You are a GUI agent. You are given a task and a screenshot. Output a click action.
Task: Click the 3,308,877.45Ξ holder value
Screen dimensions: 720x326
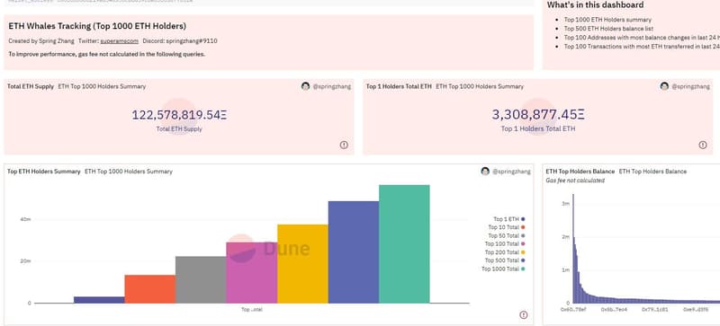[538, 115]
